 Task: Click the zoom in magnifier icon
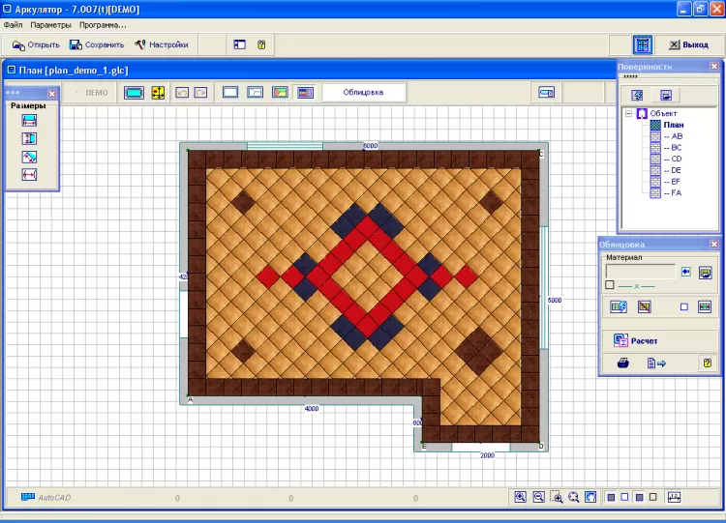pyautogui.click(x=521, y=497)
